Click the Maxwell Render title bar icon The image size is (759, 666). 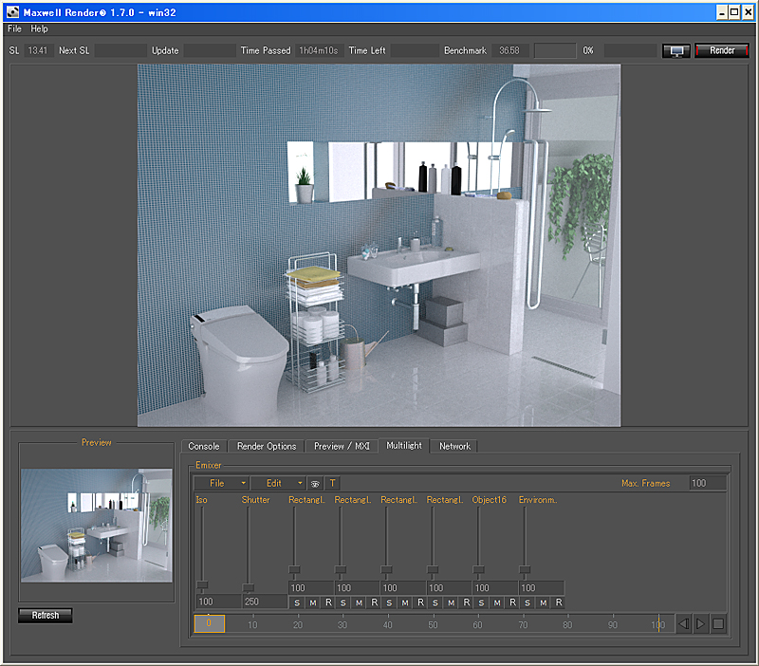pyautogui.click(x=13, y=11)
